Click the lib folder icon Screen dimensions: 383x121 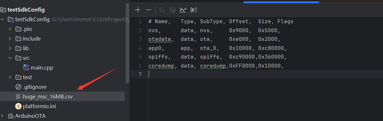pyautogui.click(x=18, y=48)
